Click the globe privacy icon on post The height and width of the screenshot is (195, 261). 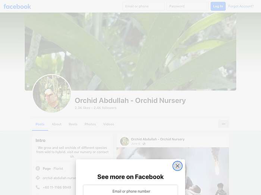pyautogui.click(x=144, y=144)
